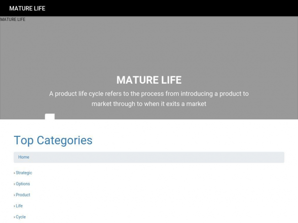Viewport: 298px width, 223px height.
Task: Click the chevron icon beside Cycle
Action: (14, 217)
